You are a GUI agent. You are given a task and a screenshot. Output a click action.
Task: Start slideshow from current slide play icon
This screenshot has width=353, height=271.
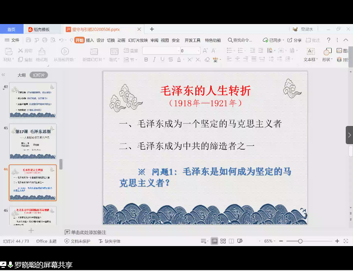pos(65,52)
